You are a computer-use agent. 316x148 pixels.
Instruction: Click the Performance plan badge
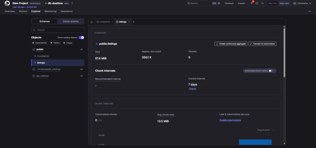click(35, 4)
